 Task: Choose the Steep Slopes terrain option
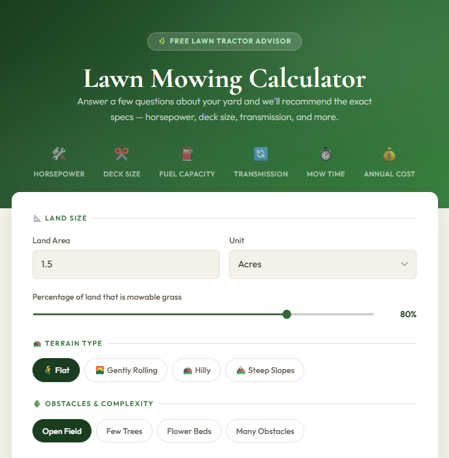265,370
